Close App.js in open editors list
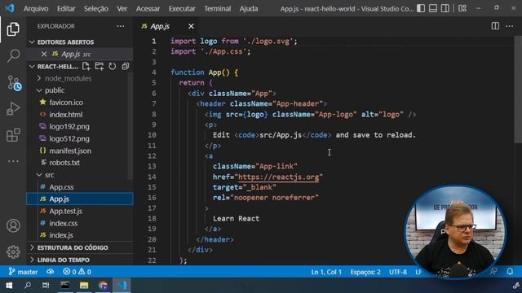The width and height of the screenshot is (522, 293). [x=43, y=54]
